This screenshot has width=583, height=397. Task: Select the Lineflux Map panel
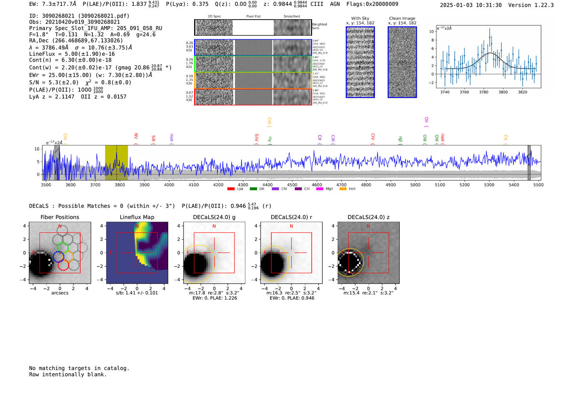tap(137, 253)
